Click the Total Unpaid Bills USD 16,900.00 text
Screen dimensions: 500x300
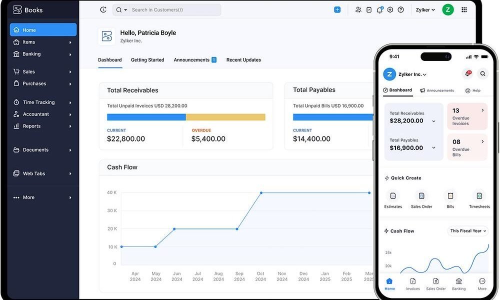click(328, 106)
